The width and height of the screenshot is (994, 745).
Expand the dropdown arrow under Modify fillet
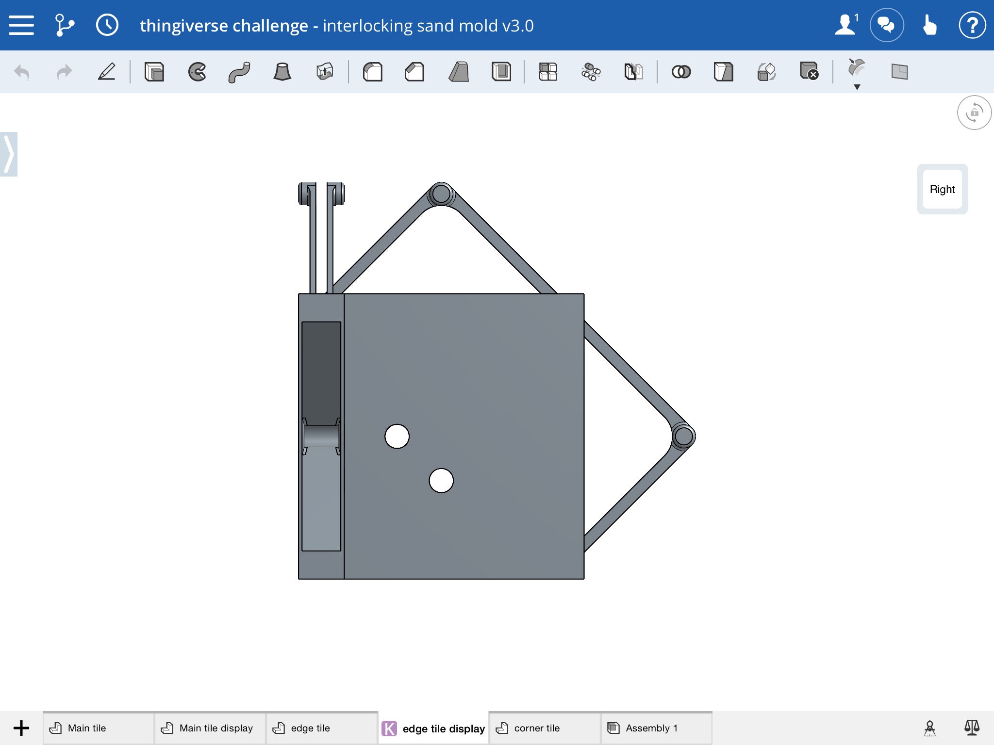pyautogui.click(x=857, y=87)
